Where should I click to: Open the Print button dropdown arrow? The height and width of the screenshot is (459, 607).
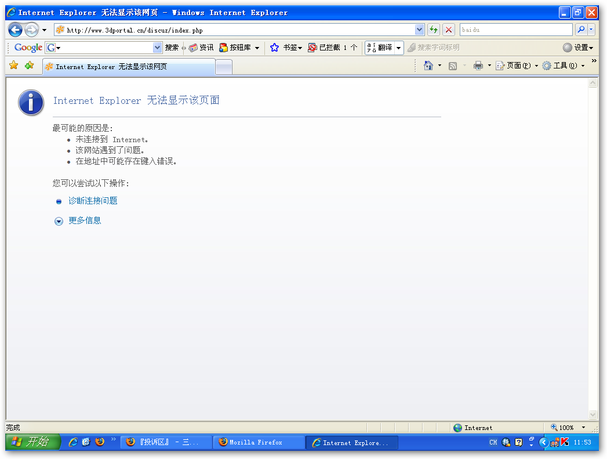click(x=489, y=66)
